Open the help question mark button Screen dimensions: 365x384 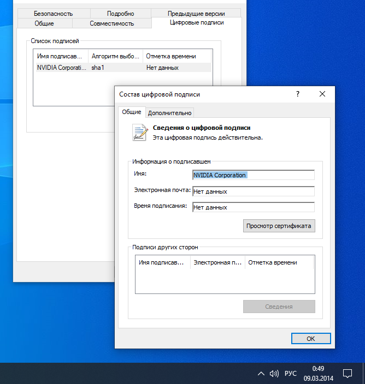(298, 94)
